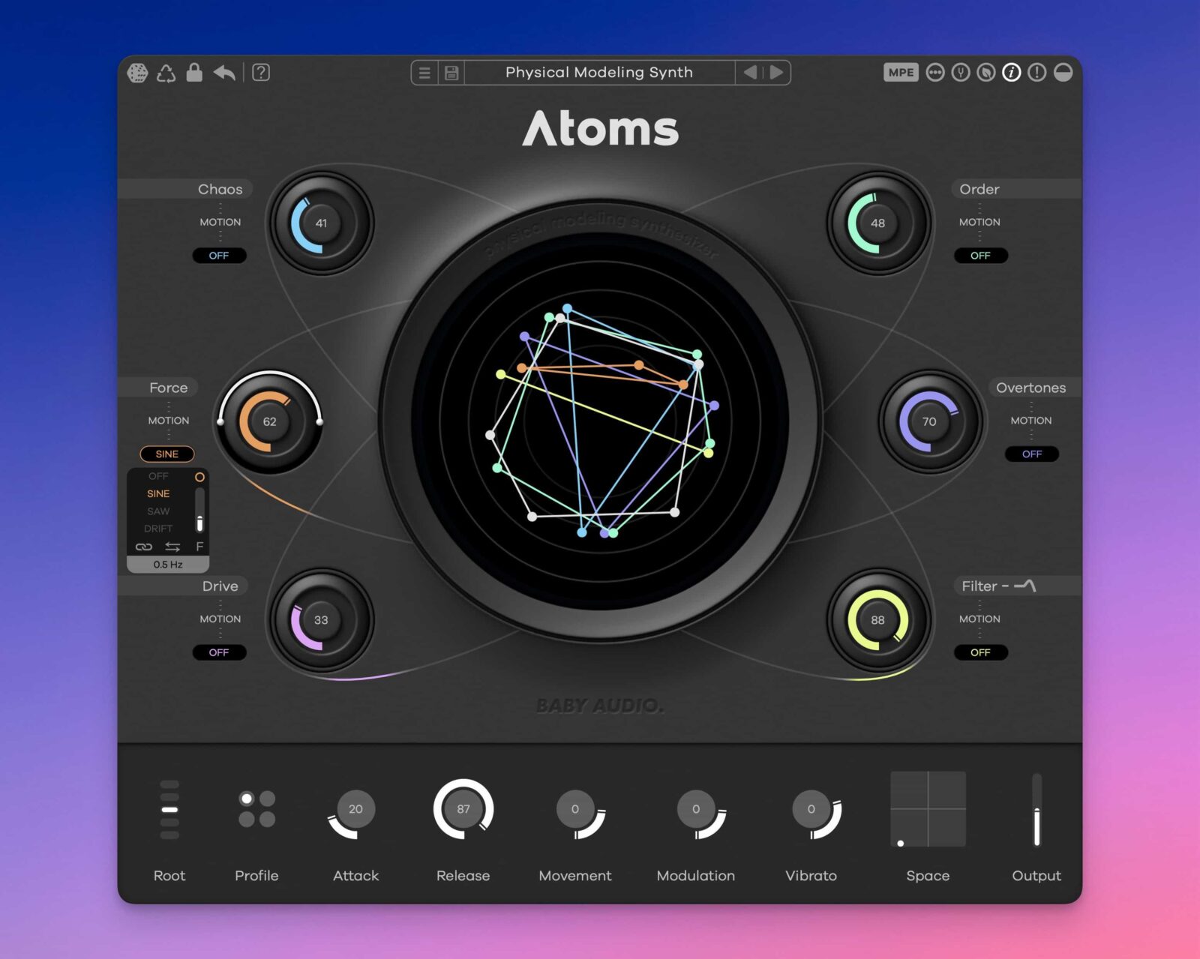This screenshot has height=959, width=1200.
Task: Select DRIFT in the Force motion list
Action: tap(158, 529)
